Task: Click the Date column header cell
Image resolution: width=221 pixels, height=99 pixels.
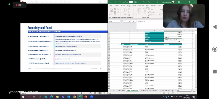Action: click(125, 45)
